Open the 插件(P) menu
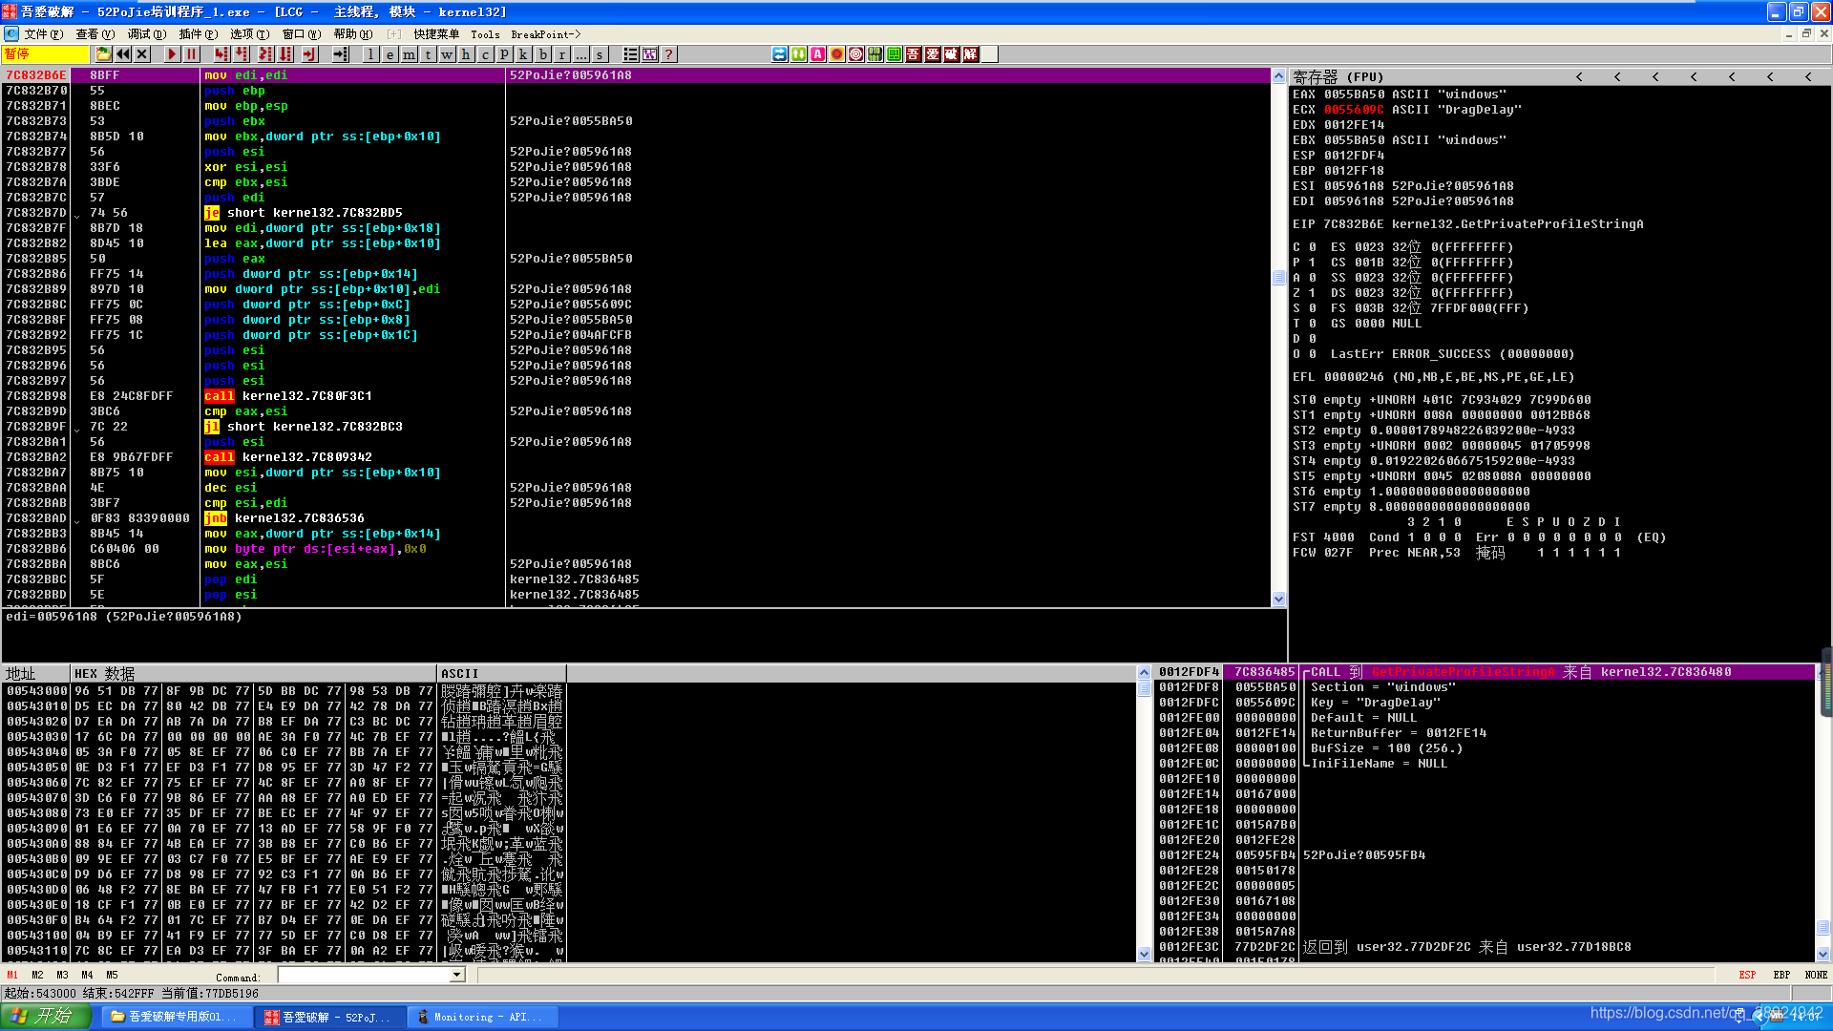This screenshot has width=1833, height=1031. tap(198, 33)
